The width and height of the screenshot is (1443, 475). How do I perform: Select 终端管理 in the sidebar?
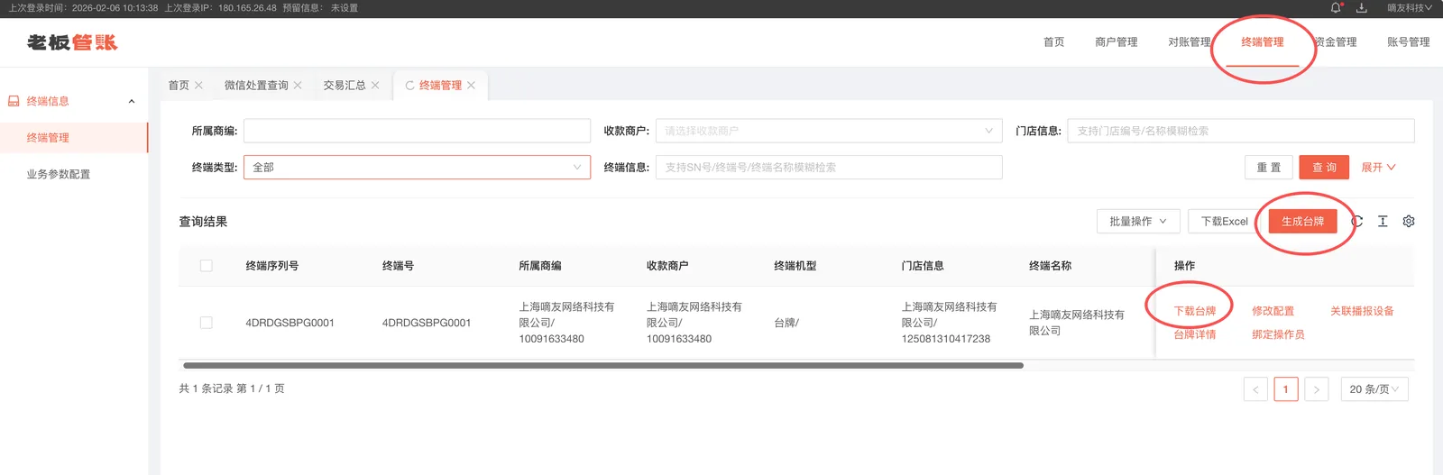coord(74,138)
